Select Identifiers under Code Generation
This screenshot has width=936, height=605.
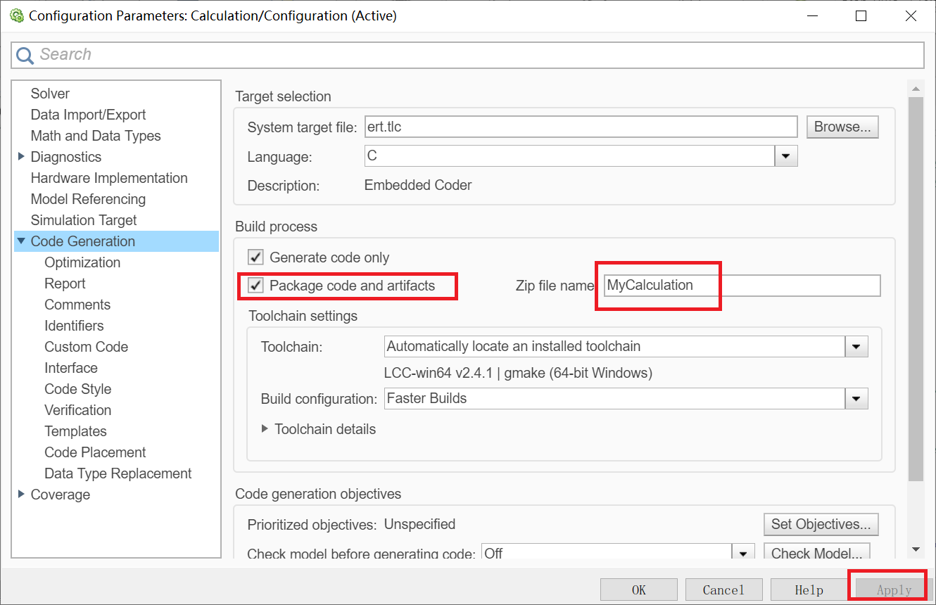click(74, 326)
